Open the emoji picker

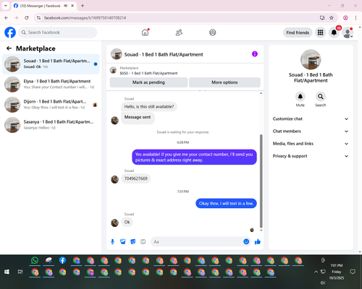(246, 241)
